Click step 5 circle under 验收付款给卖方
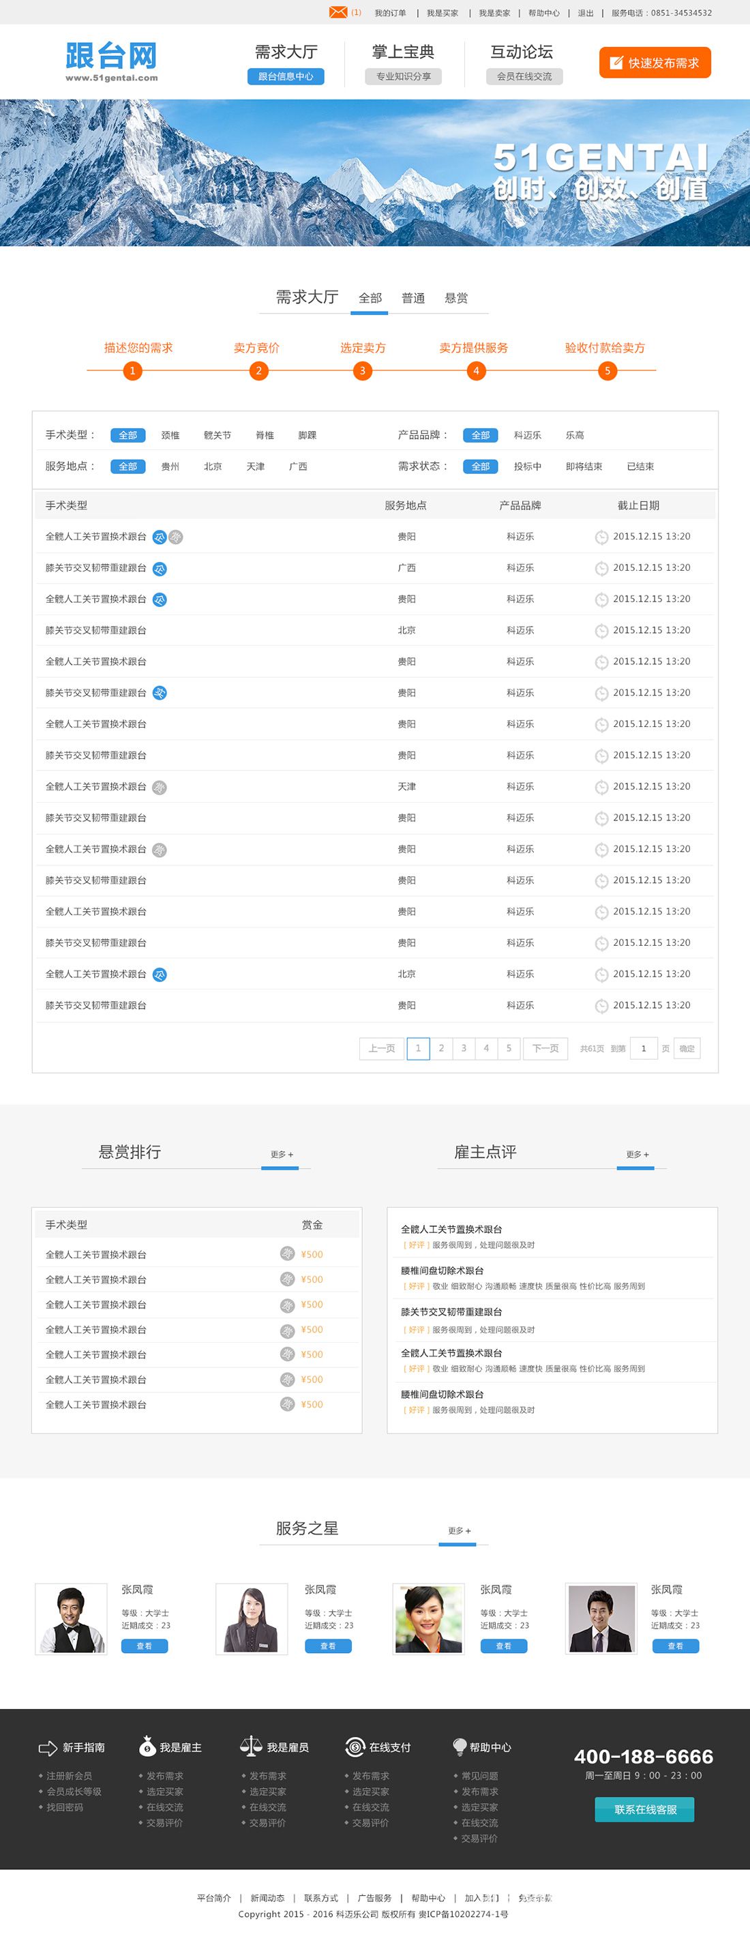The image size is (750, 1949). click(x=607, y=371)
